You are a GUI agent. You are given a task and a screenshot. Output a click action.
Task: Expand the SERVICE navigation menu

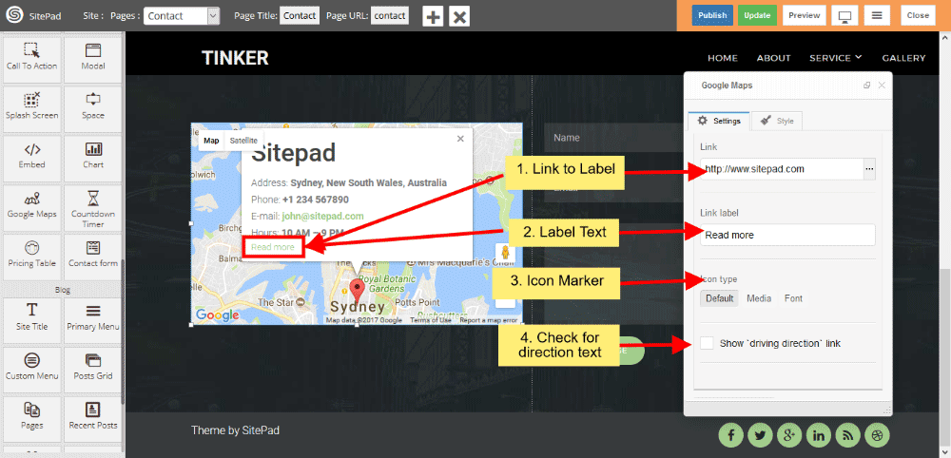[835, 58]
